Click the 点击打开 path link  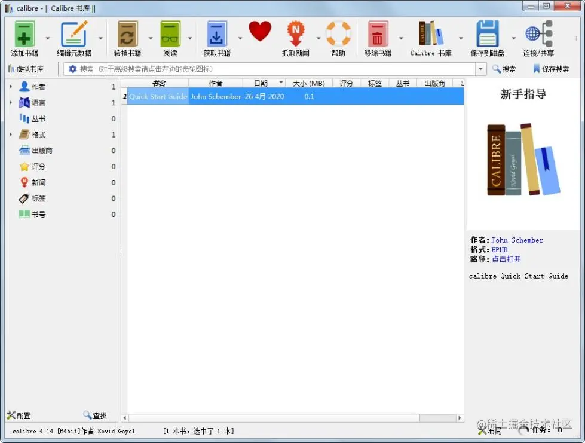[x=506, y=259]
